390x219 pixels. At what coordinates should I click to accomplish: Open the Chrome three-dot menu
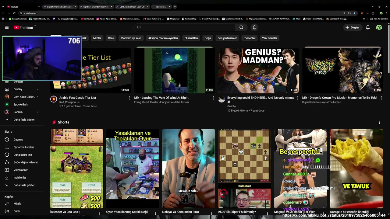pyautogui.click(x=386, y=13)
